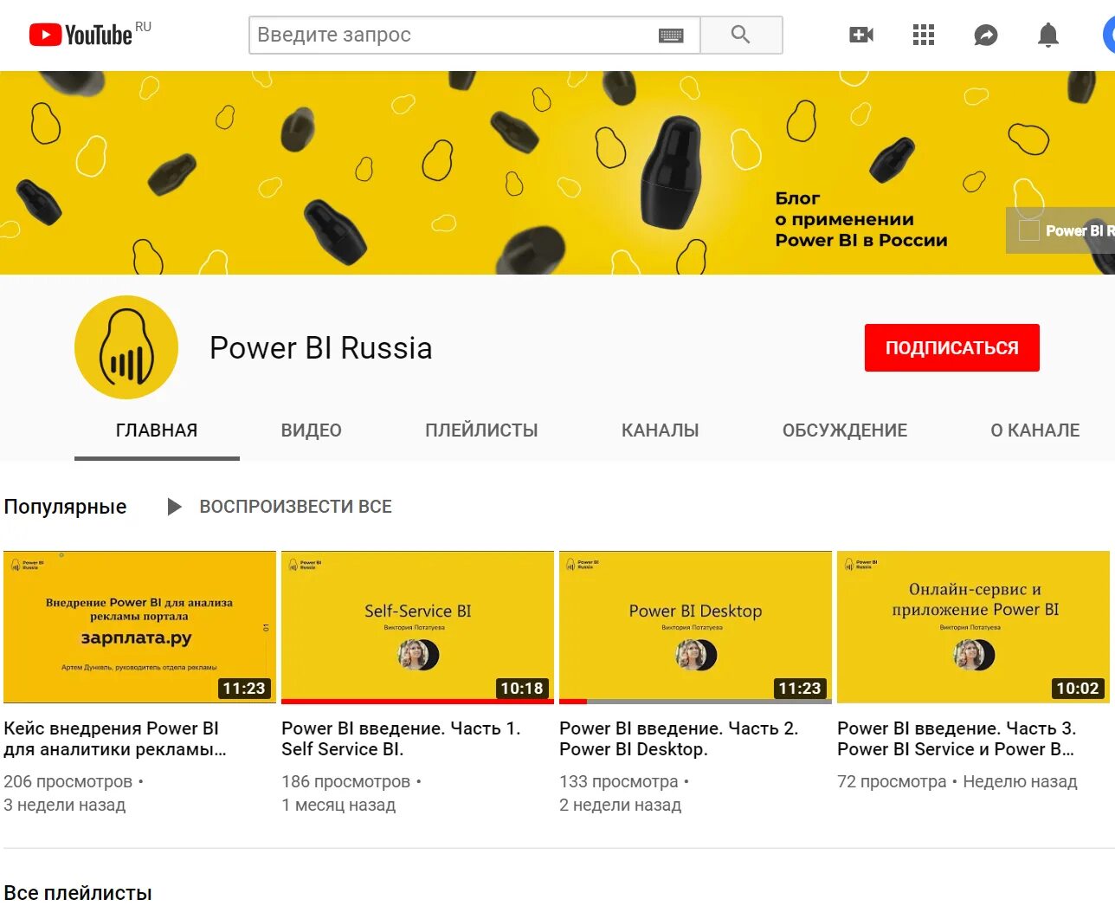Open the notifications bell
Viewport: 1115px width, 919px height.
point(1048,35)
